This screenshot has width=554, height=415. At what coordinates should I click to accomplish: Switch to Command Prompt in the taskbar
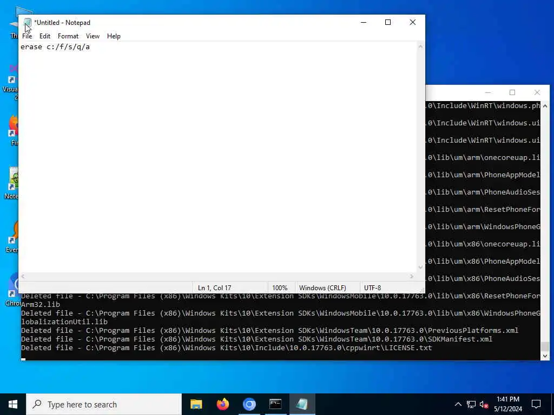pyautogui.click(x=275, y=404)
